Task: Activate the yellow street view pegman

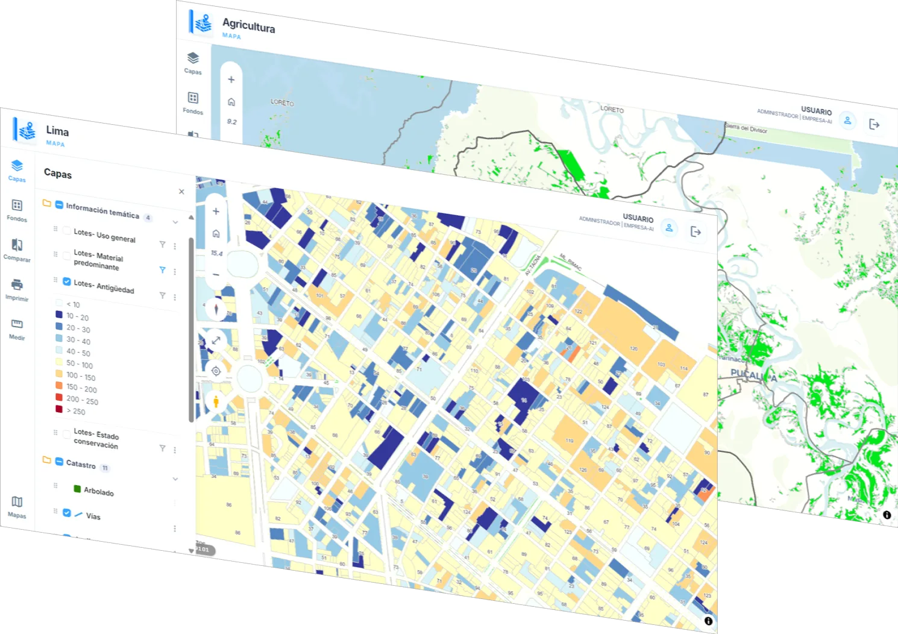Action: tap(216, 401)
